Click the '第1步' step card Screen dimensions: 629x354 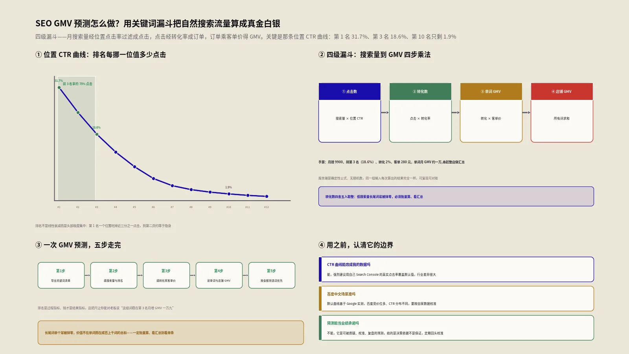coord(61,275)
